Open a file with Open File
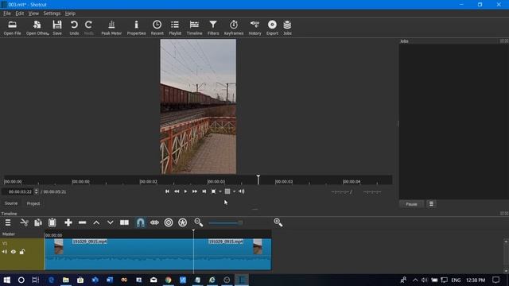 [13, 28]
